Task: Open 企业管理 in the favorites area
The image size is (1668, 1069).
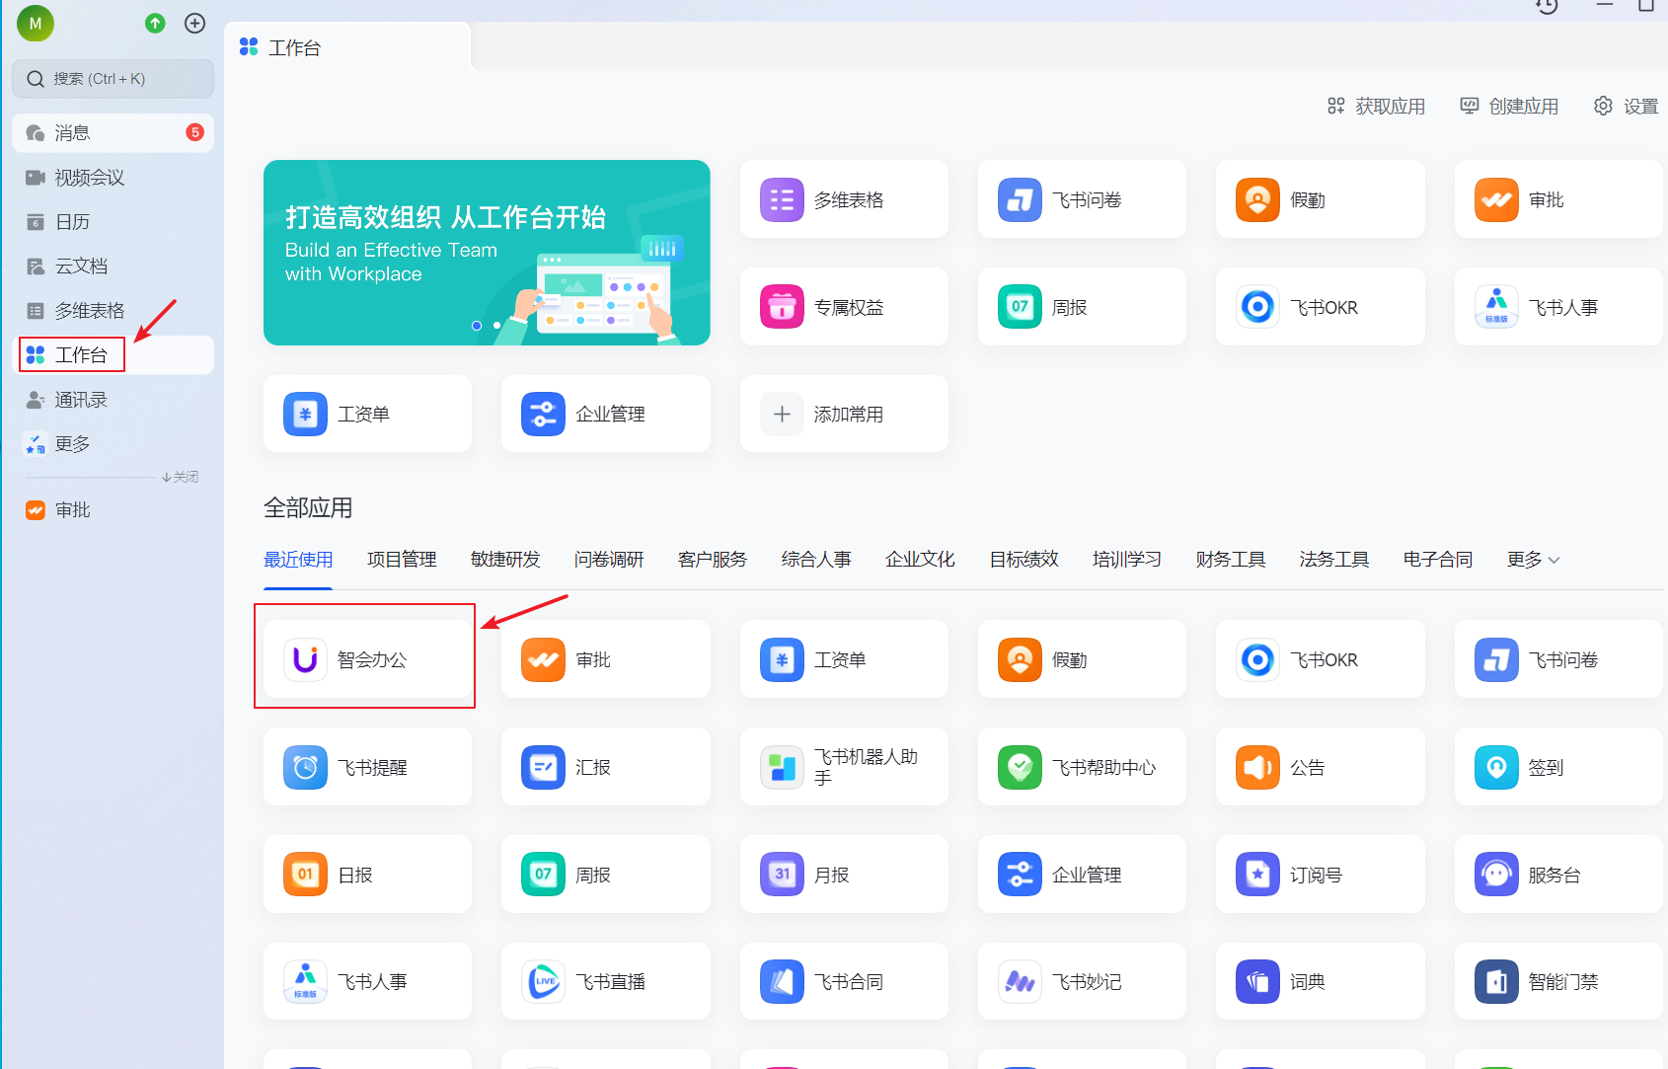Action: pyautogui.click(x=605, y=414)
